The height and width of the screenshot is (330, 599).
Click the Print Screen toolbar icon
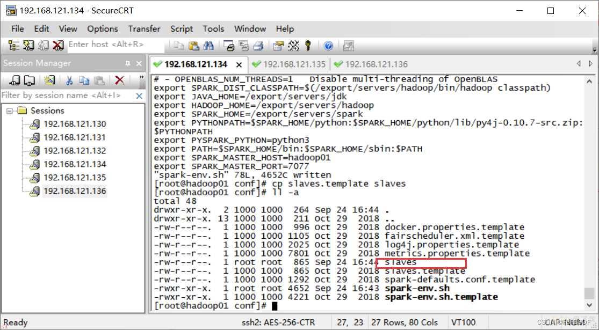coord(229,46)
